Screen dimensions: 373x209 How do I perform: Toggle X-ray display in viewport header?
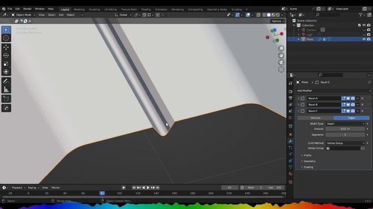tap(258, 15)
